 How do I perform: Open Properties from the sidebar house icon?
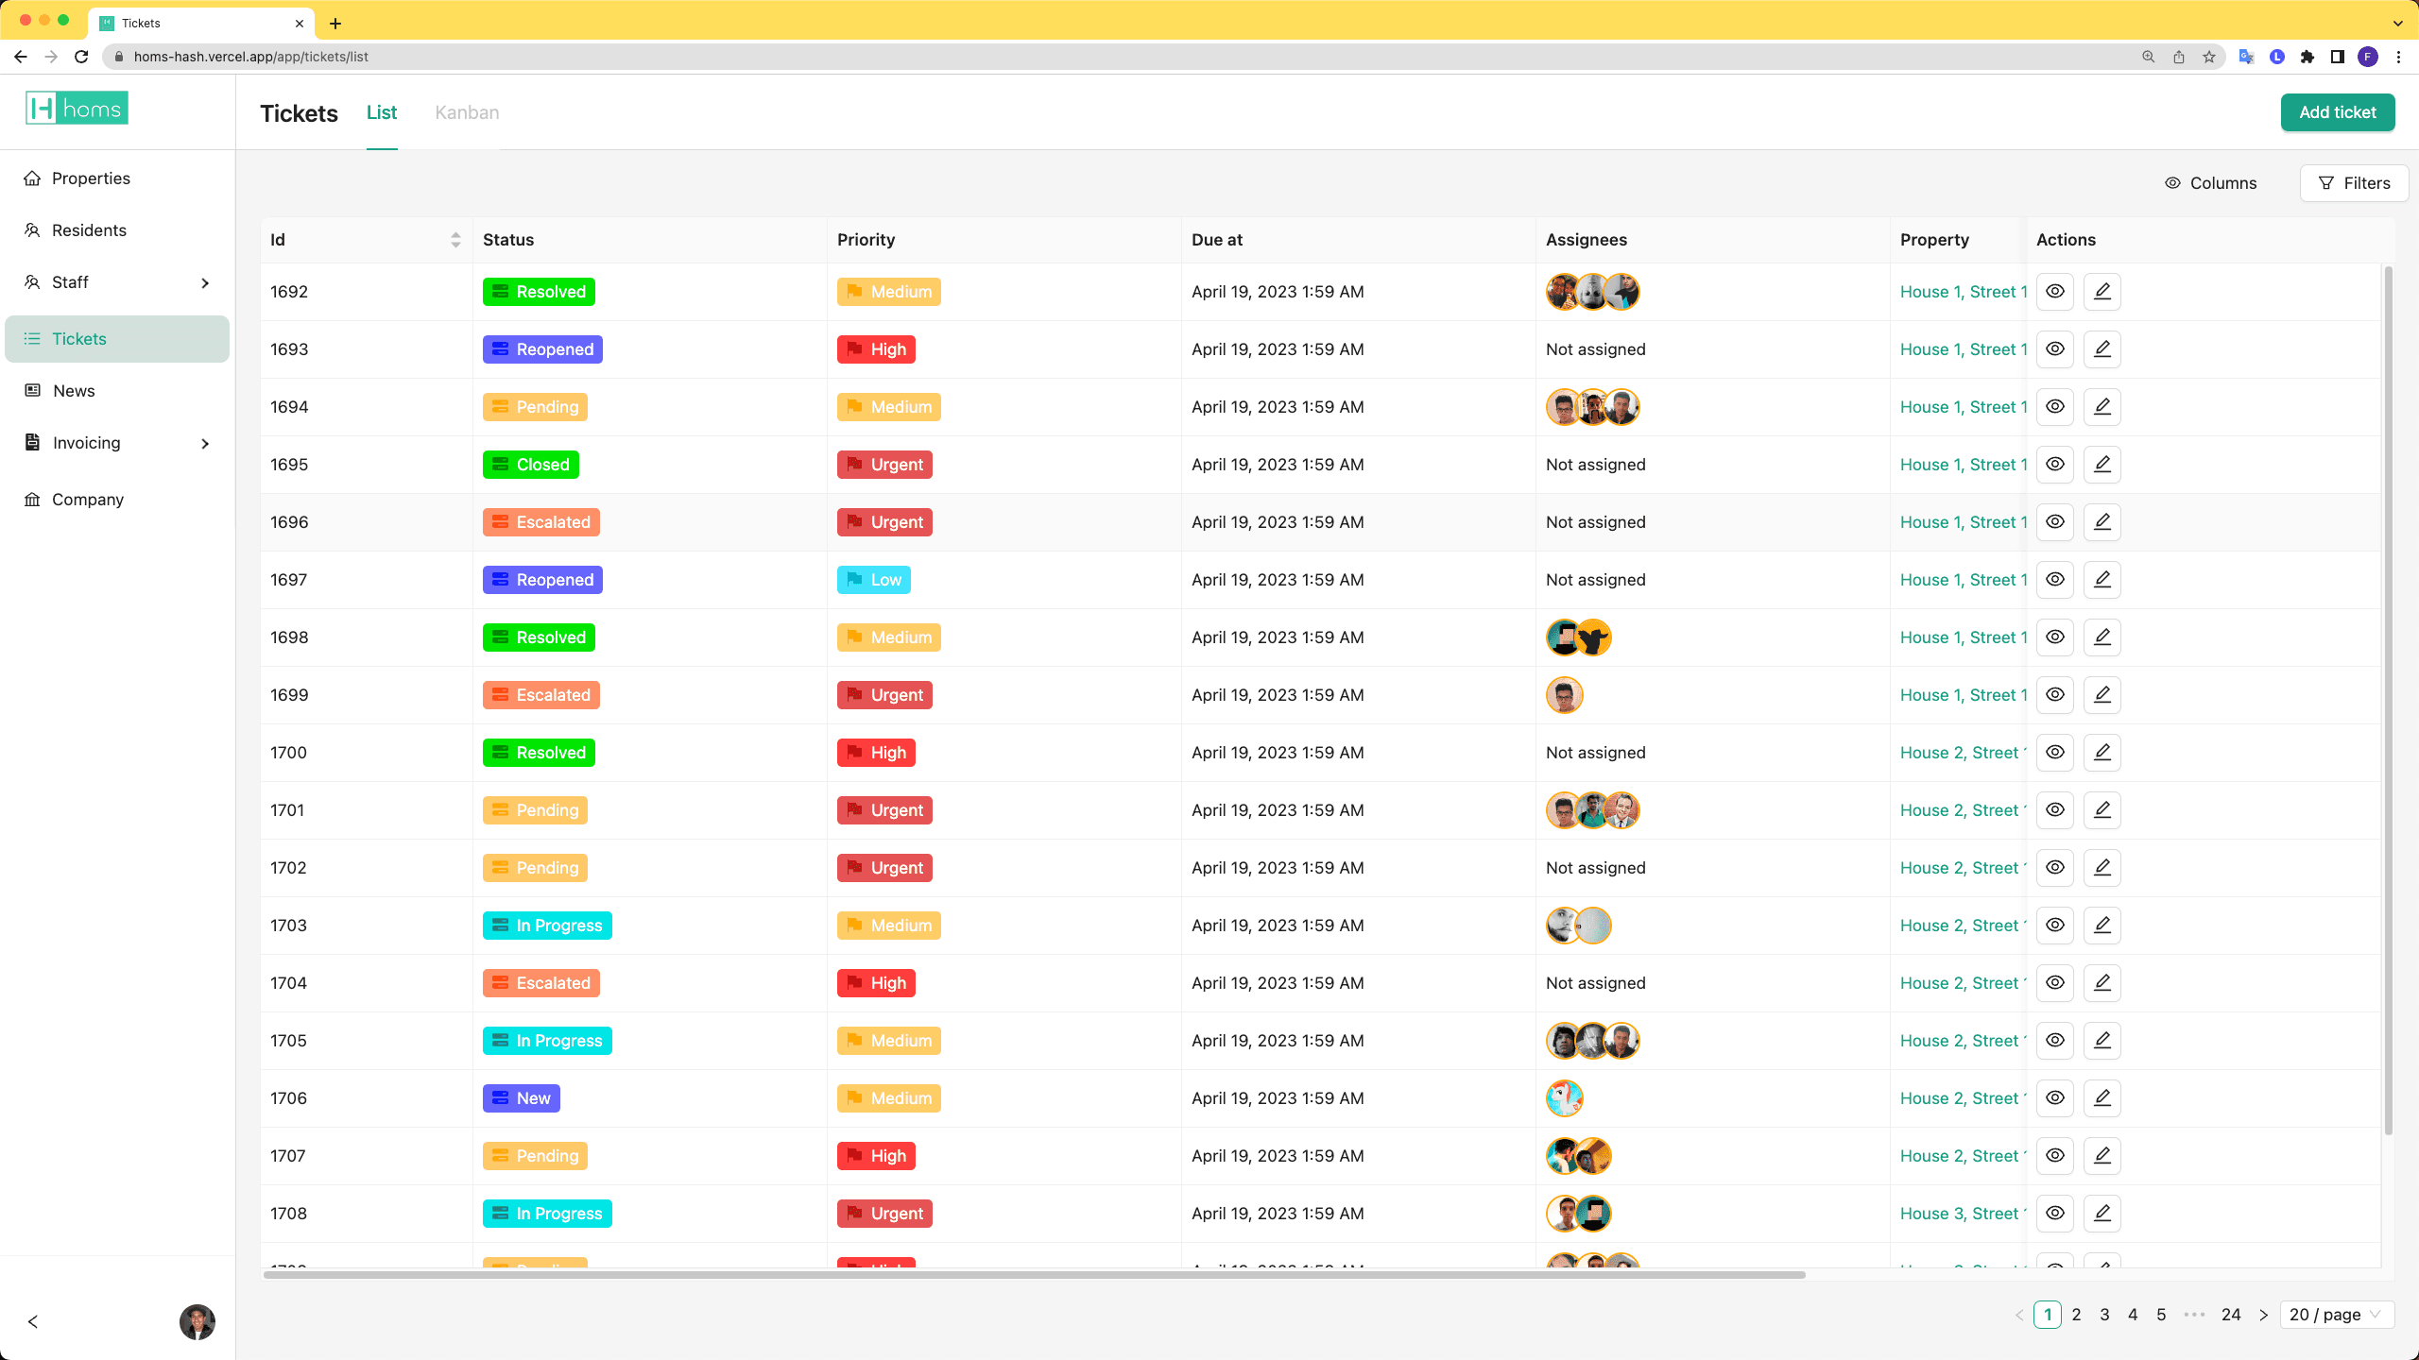(x=32, y=178)
